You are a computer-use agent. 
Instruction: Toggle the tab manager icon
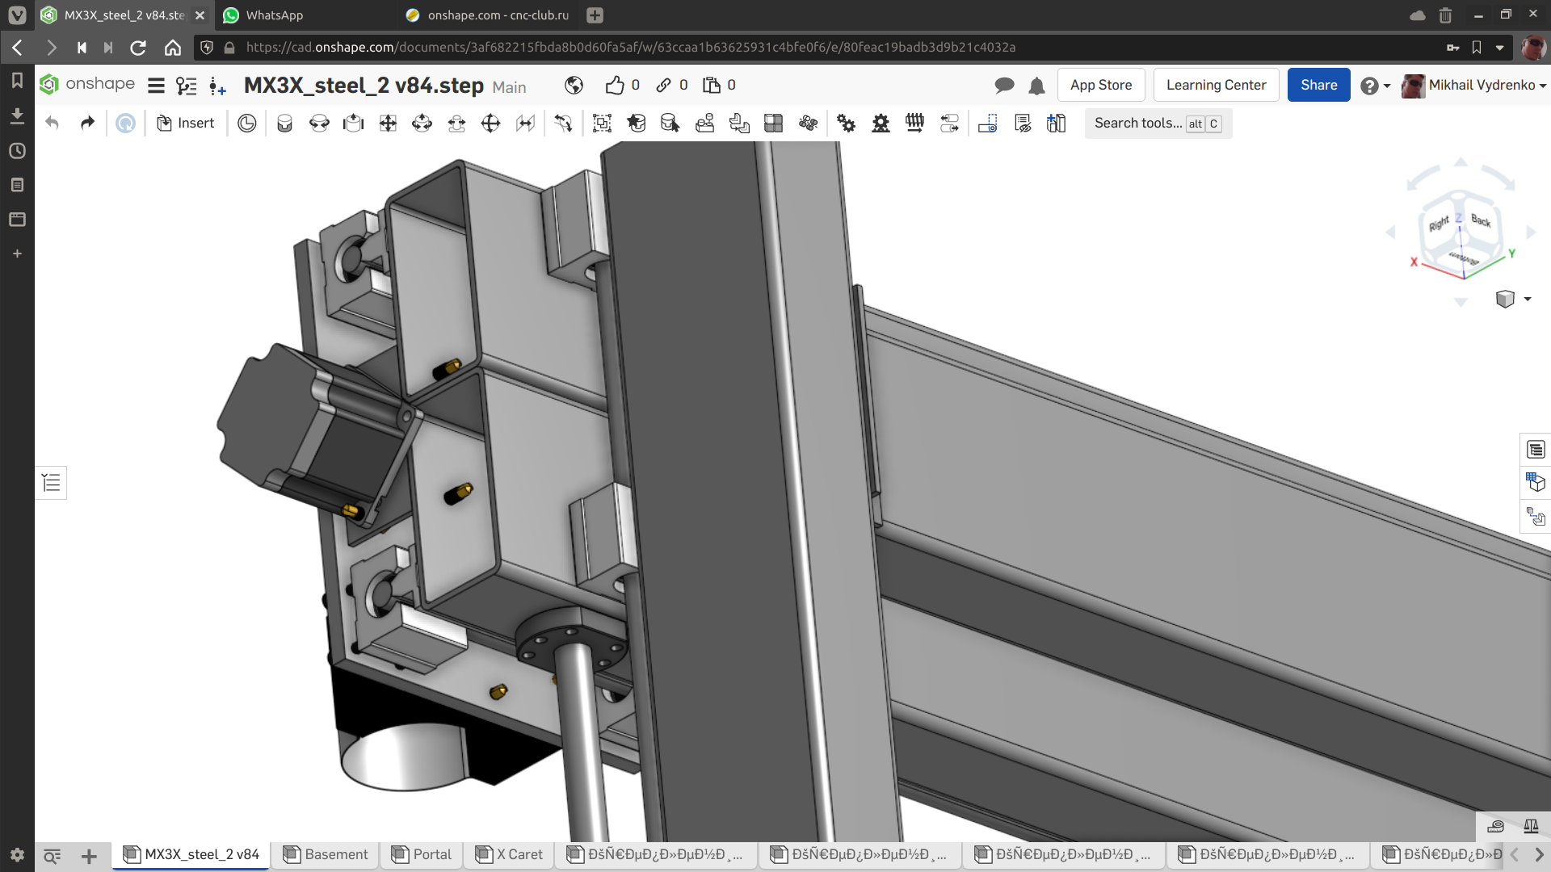coord(52,856)
